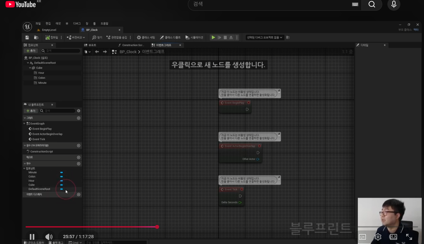Click the back arrow in graph navigation
Viewport: 424px width, 244px height.
point(97,52)
